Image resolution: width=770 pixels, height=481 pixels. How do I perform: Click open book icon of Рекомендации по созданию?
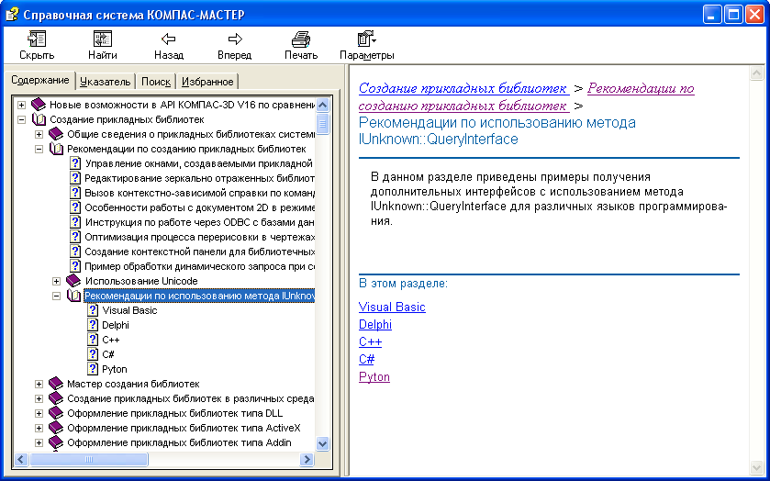click(56, 149)
